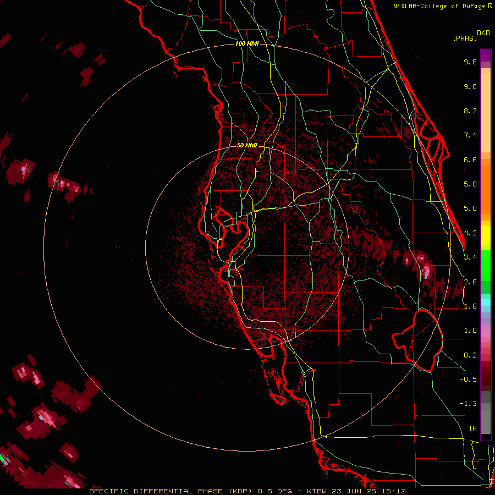This screenshot has width=495, height=495.
Task: Click the 9.0 value on color scale
Action: pos(470,86)
